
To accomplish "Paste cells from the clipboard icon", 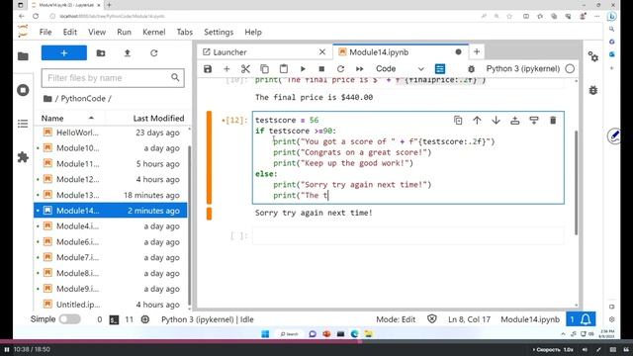I will pyautogui.click(x=284, y=69).
